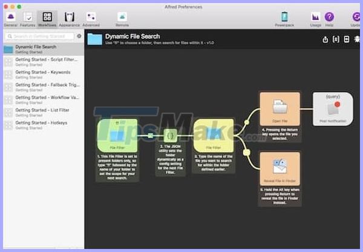
Task: Click the yellow minimize window button
Action: (13, 7)
